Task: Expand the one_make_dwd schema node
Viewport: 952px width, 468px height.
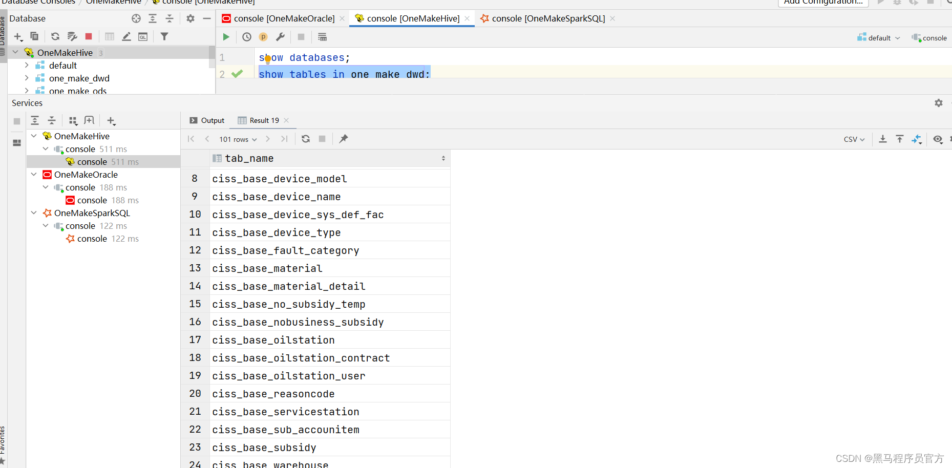Action: point(27,78)
